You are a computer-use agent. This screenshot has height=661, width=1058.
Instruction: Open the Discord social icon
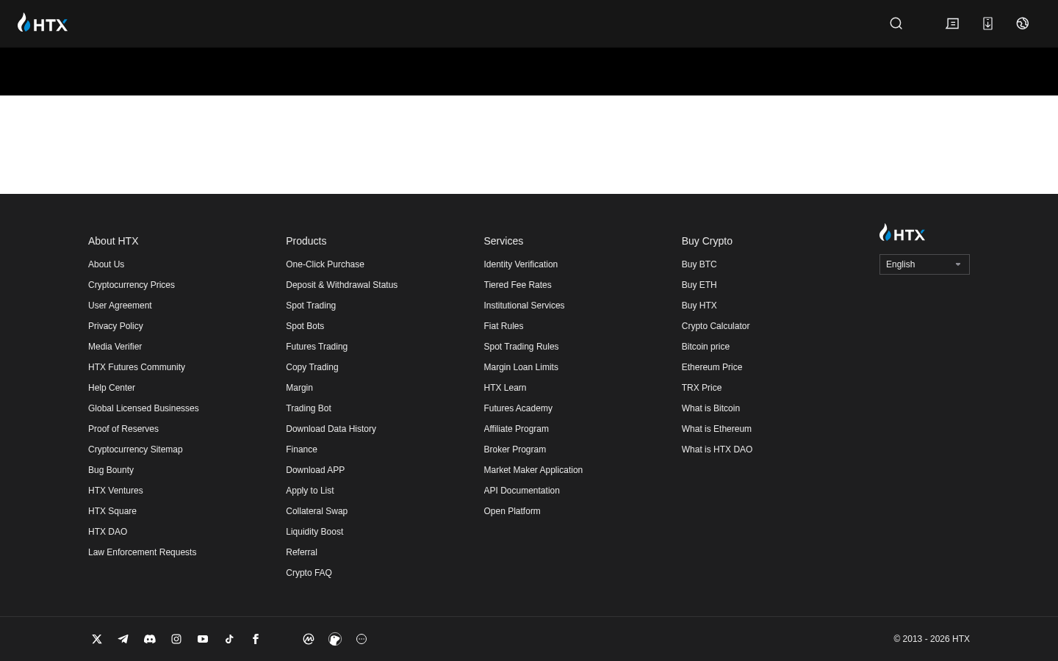[x=150, y=639]
